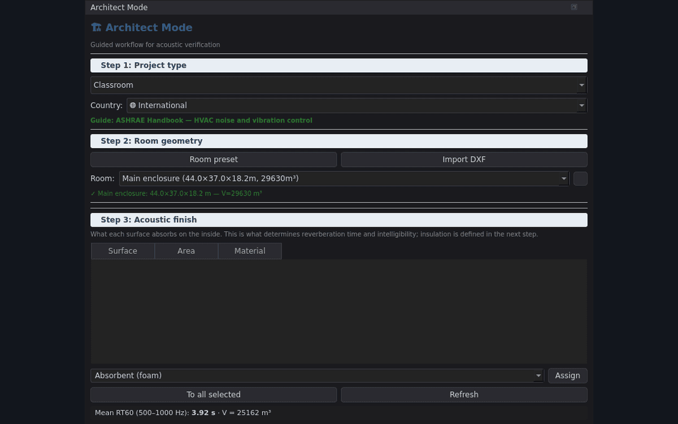Image resolution: width=678 pixels, height=424 pixels.
Task: Open the Country dropdown showing International
Action: (357, 106)
